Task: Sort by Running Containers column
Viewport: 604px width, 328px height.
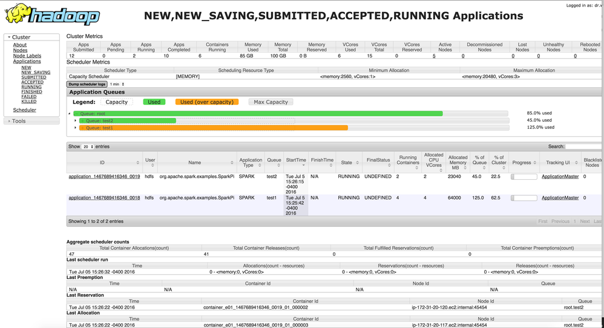Action: (x=408, y=162)
